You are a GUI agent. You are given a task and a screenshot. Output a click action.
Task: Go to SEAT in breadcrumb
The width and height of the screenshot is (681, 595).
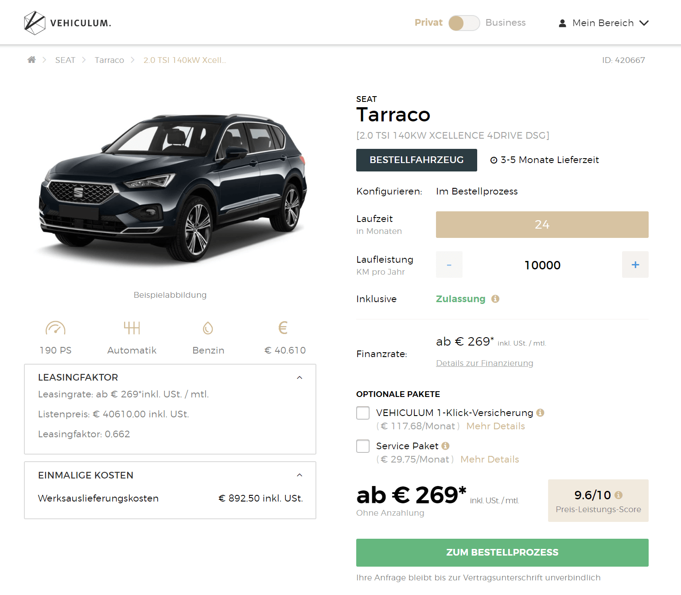(x=65, y=60)
